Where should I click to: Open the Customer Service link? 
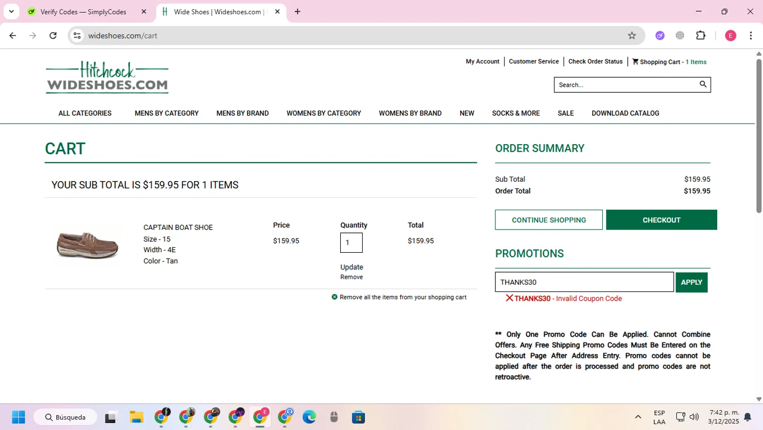[x=534, y=61]
